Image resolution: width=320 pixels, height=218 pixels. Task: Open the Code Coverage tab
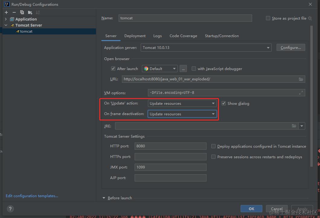pyautogui.click(x=183, y=36)
